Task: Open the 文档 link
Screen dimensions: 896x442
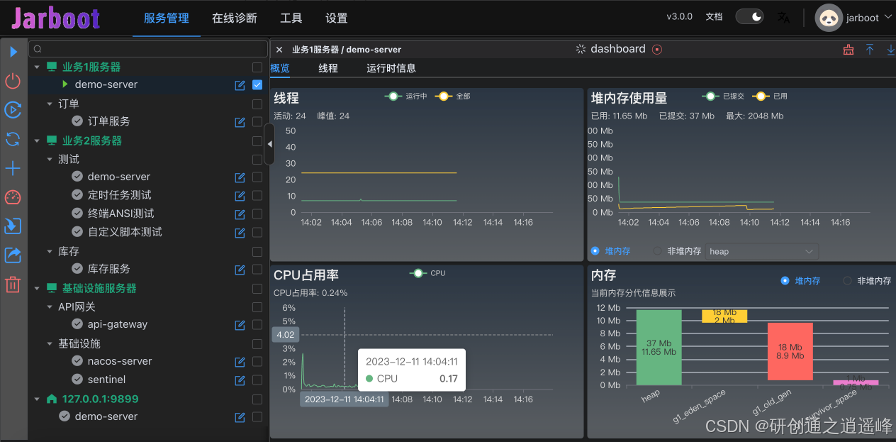Action: coord(715,16)
